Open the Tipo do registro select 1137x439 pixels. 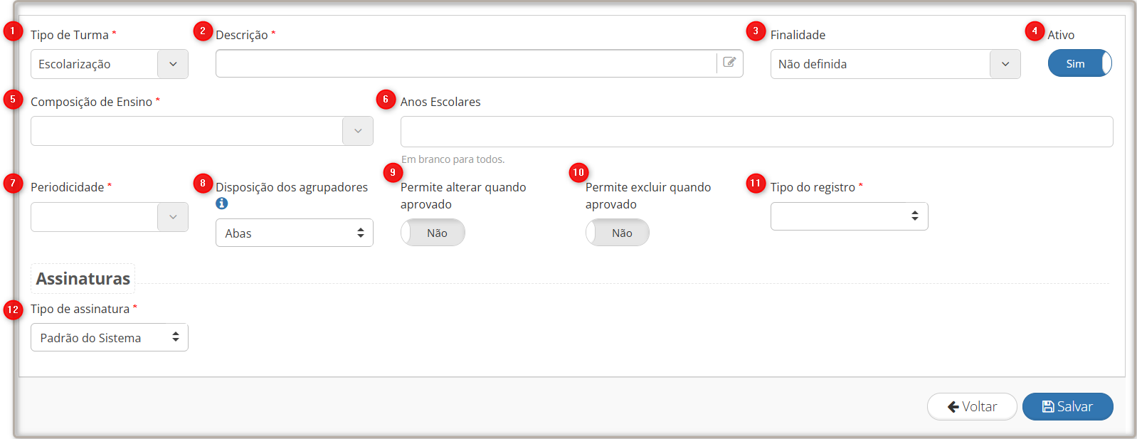pos(849,216)
